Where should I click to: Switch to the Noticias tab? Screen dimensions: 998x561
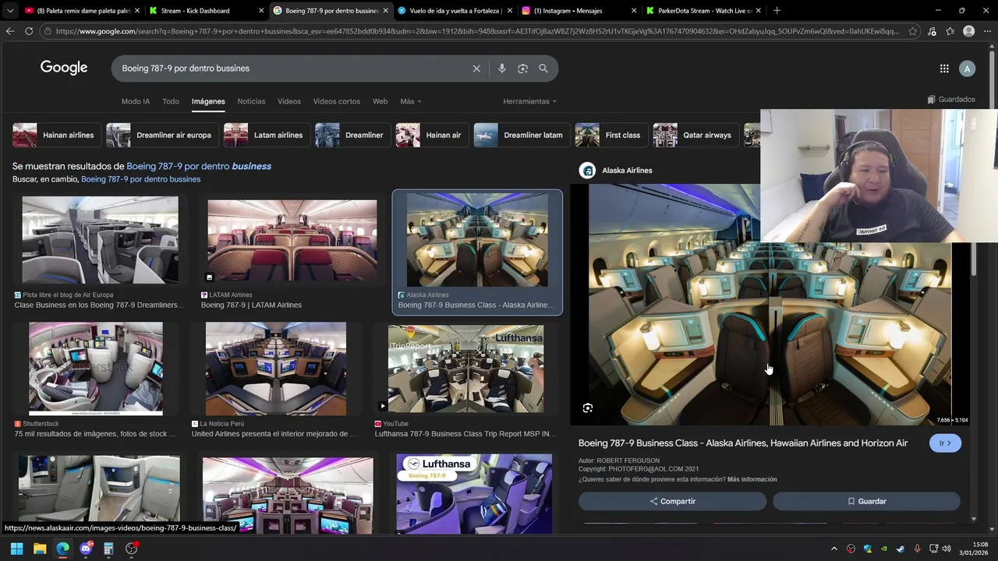click(x=251, y=101)
